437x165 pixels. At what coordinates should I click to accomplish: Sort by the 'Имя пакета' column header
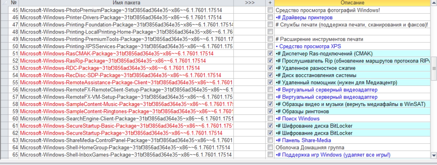126,3
